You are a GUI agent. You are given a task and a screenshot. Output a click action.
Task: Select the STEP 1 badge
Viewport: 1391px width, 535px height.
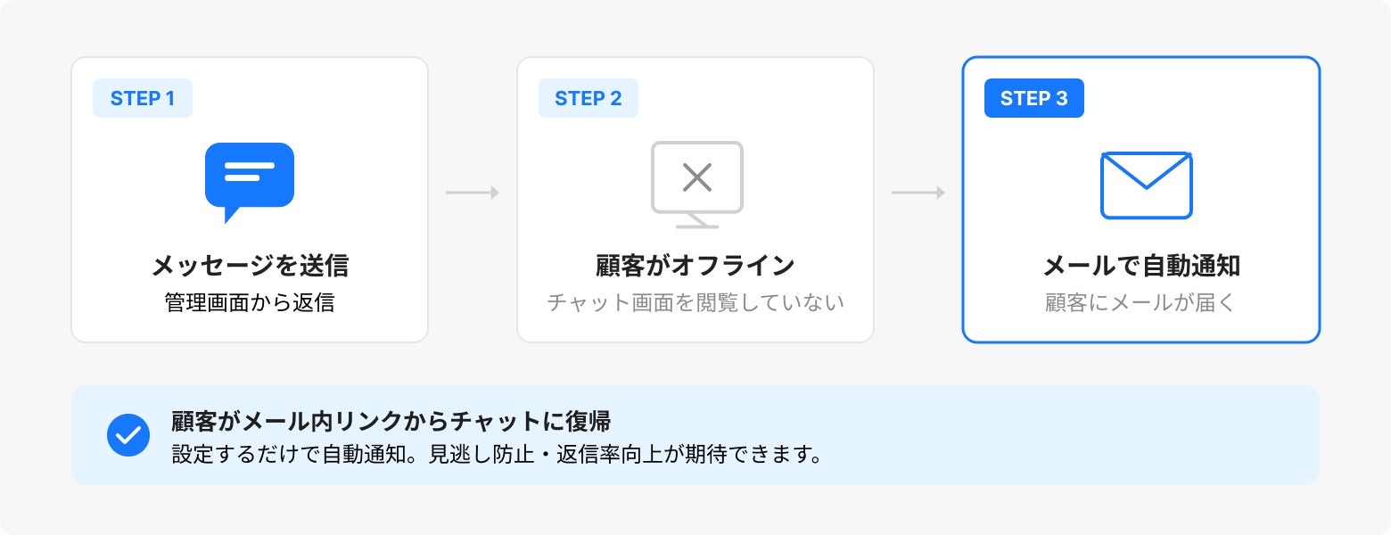click(x=143, y=98)
